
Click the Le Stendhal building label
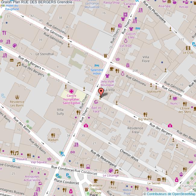pyautogui.click(x=44, y=54)
